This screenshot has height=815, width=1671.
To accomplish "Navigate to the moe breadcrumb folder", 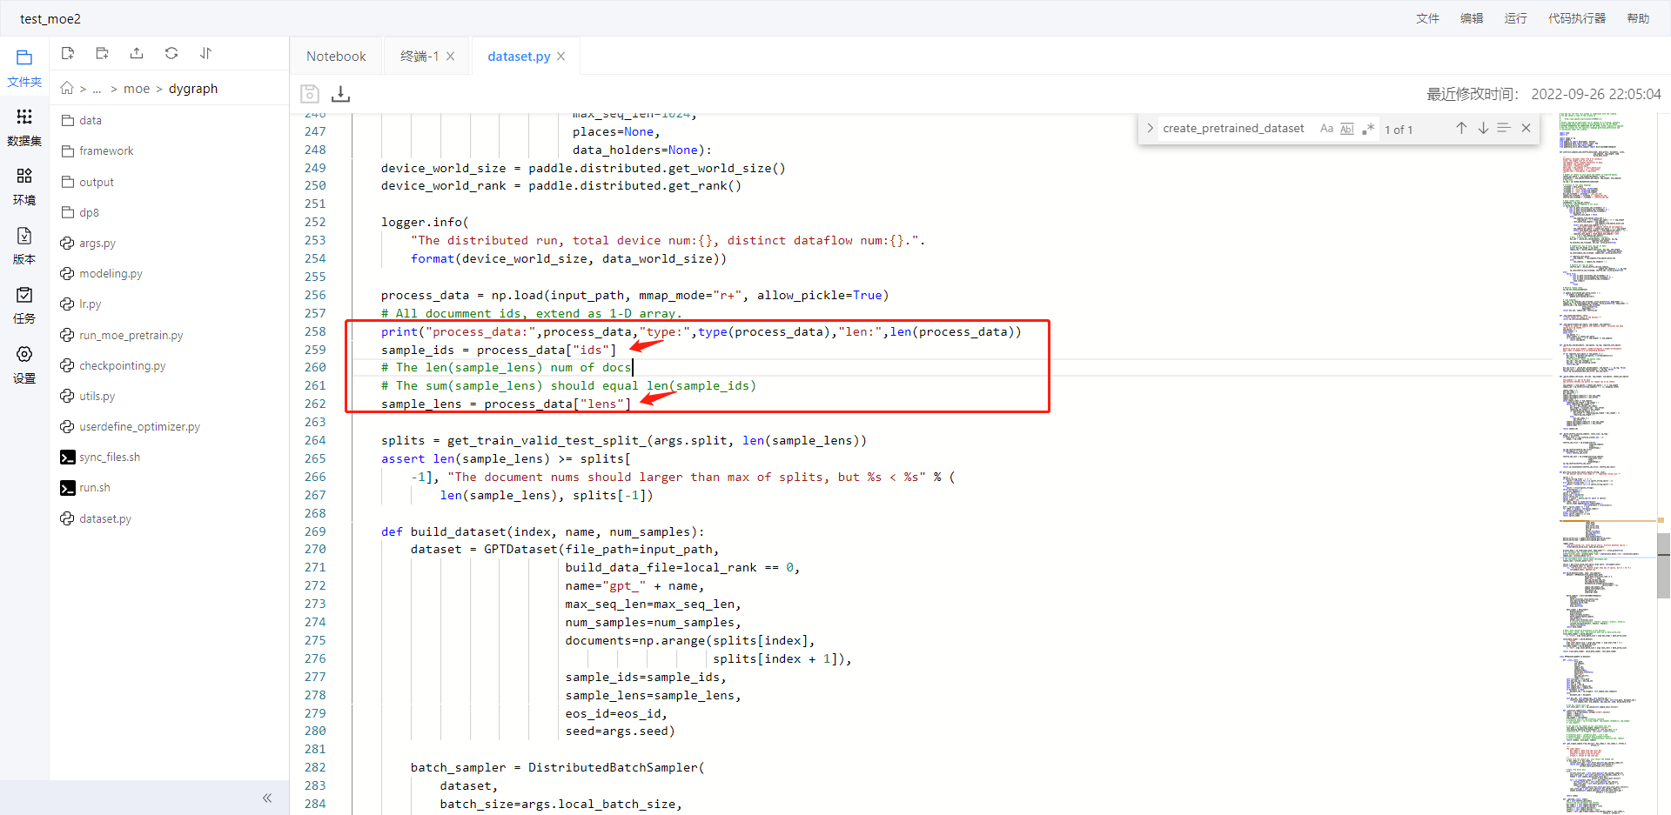I will 137,88.
